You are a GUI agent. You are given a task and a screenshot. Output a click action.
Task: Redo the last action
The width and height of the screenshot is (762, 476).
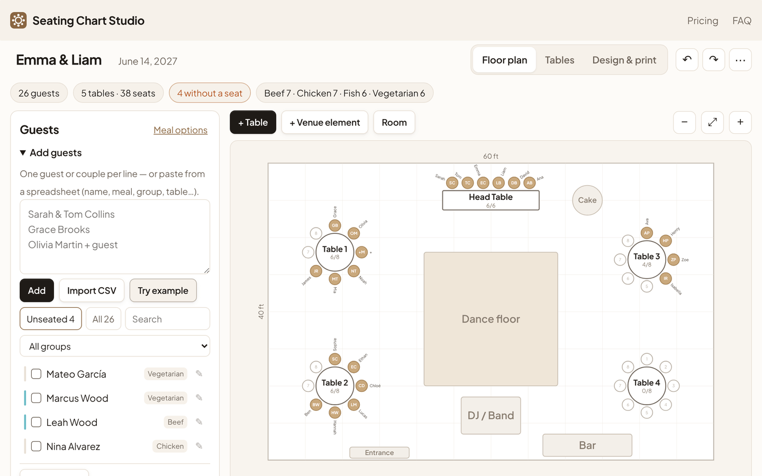pyautogui.click(x=713, y=60)
